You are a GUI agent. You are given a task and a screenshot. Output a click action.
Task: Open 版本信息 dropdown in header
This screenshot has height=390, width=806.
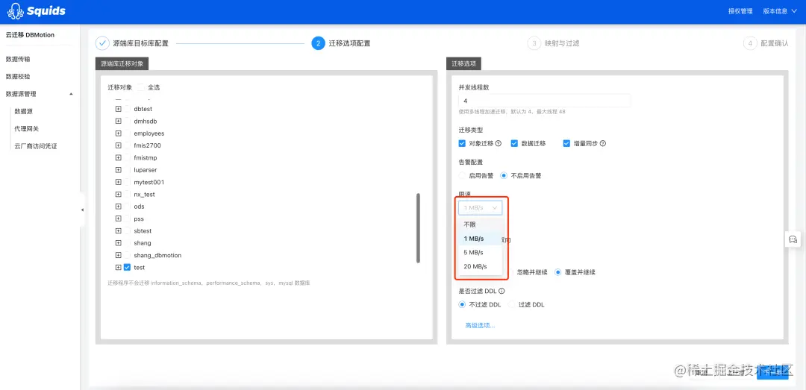pyautogui.click(x=779, y=10)
